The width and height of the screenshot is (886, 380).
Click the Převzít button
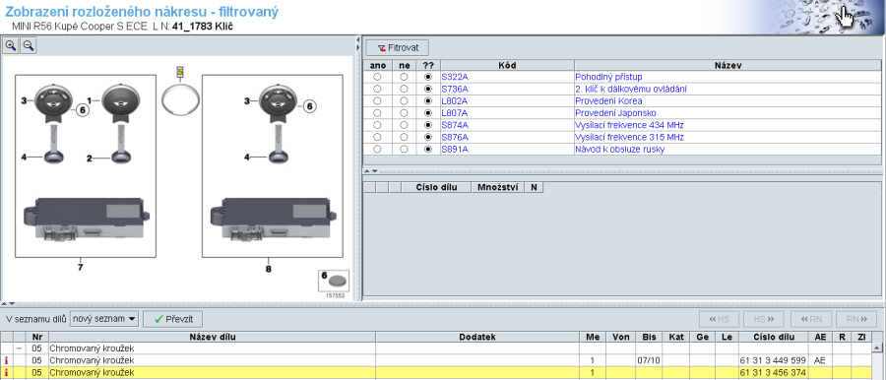(x=172, y=319)
